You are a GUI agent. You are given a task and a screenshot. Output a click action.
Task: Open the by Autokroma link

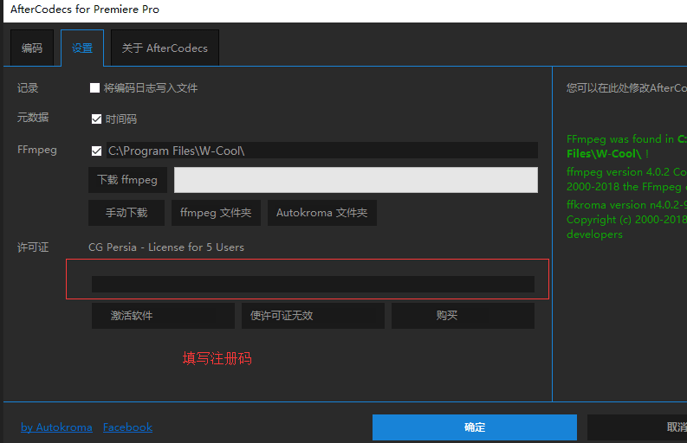coord(56,427)
